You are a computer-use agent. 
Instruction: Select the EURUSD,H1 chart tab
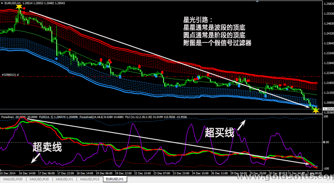[115, 179]
